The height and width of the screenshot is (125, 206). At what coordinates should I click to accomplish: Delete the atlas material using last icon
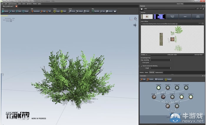(204, 9)
